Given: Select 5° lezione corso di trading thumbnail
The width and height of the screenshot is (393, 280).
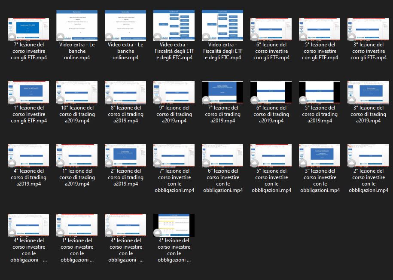Looking at the screenshot, I should pos(320,93).
